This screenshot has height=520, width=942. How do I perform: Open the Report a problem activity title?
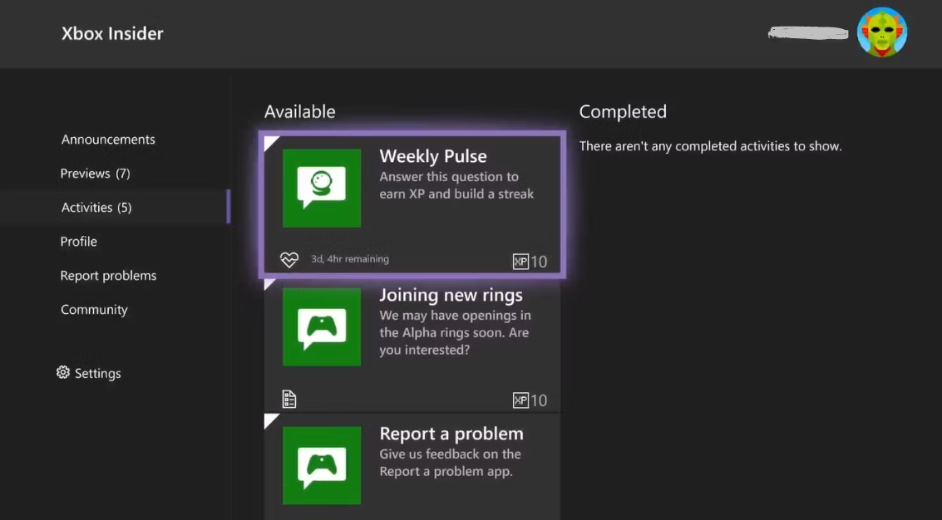click(451, 434)
